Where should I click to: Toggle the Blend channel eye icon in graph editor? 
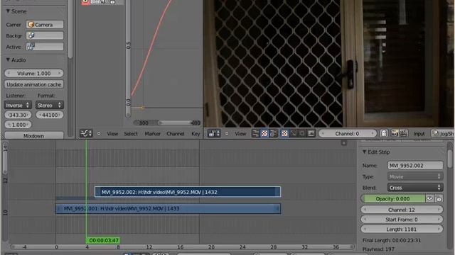click(x=85, y=1)
